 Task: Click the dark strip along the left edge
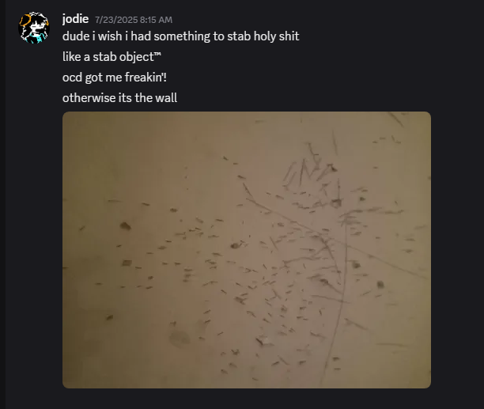[x=3, y=204]
